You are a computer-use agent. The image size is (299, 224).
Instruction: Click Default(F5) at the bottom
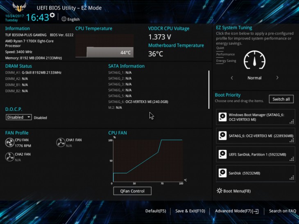[x=156, y=211]
